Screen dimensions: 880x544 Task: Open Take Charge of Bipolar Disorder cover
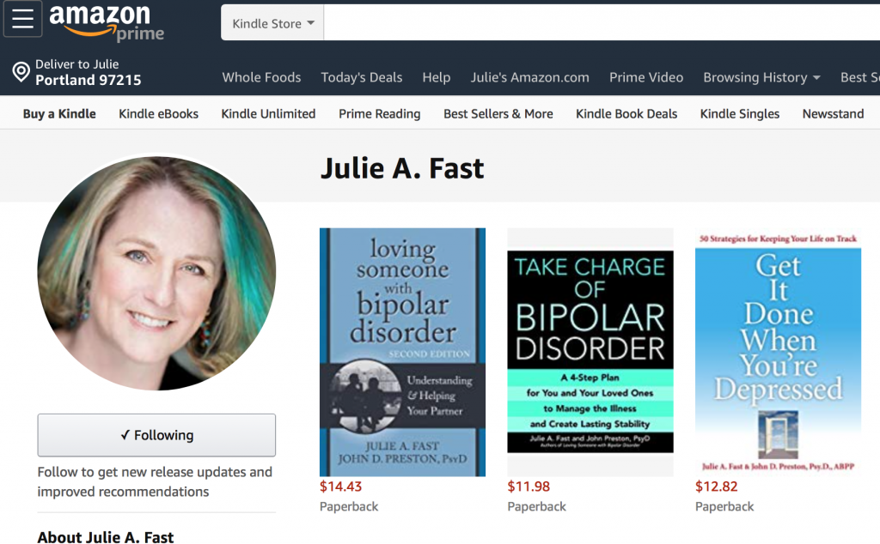tap(590, 352)
